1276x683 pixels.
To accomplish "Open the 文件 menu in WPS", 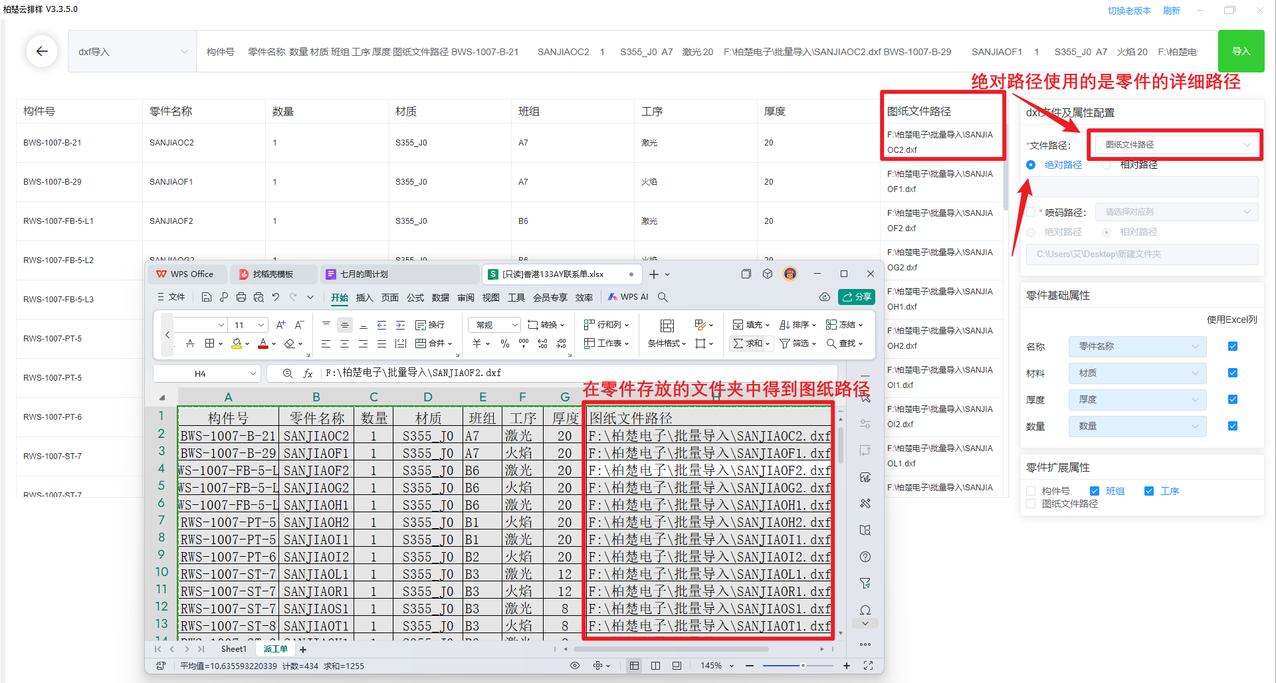I will tap(171, 297).
